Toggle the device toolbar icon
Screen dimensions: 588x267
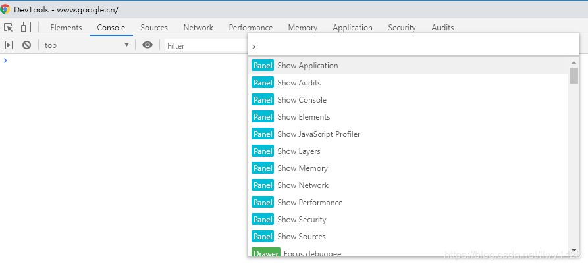coord(26,27)
